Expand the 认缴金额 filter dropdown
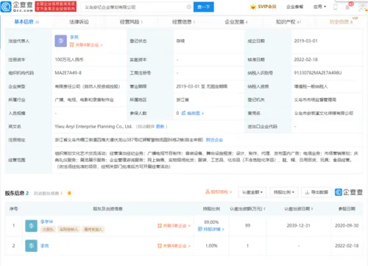Image resolution: width=368 pixels, height=266 pixels. (252, 192)
